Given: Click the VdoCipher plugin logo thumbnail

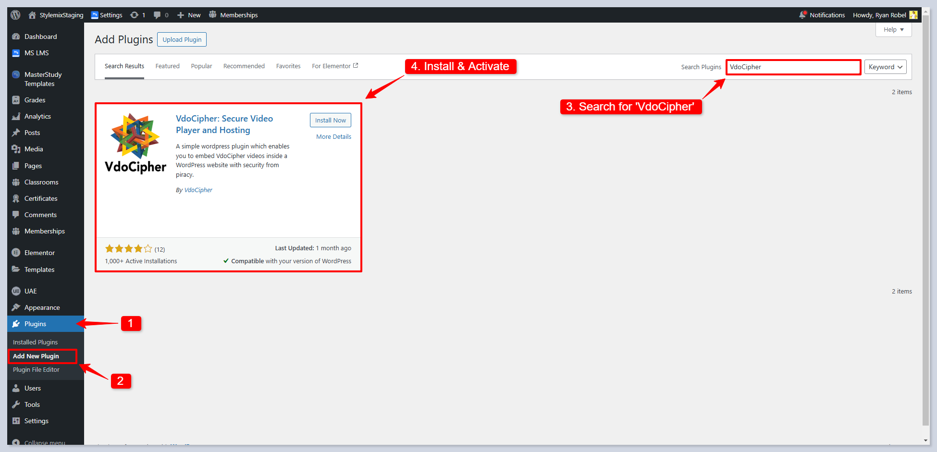Looking at the screenshot, I should (x=136, y=143).
